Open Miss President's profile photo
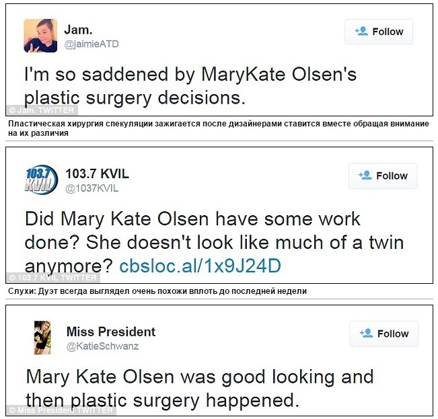This screenshot has width=438, height=419. pos(44,337)
